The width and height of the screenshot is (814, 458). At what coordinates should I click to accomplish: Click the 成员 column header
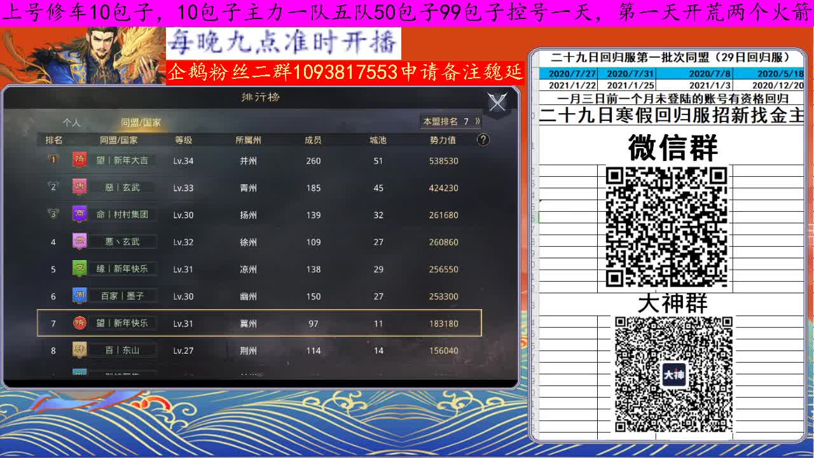coord(313,140)
